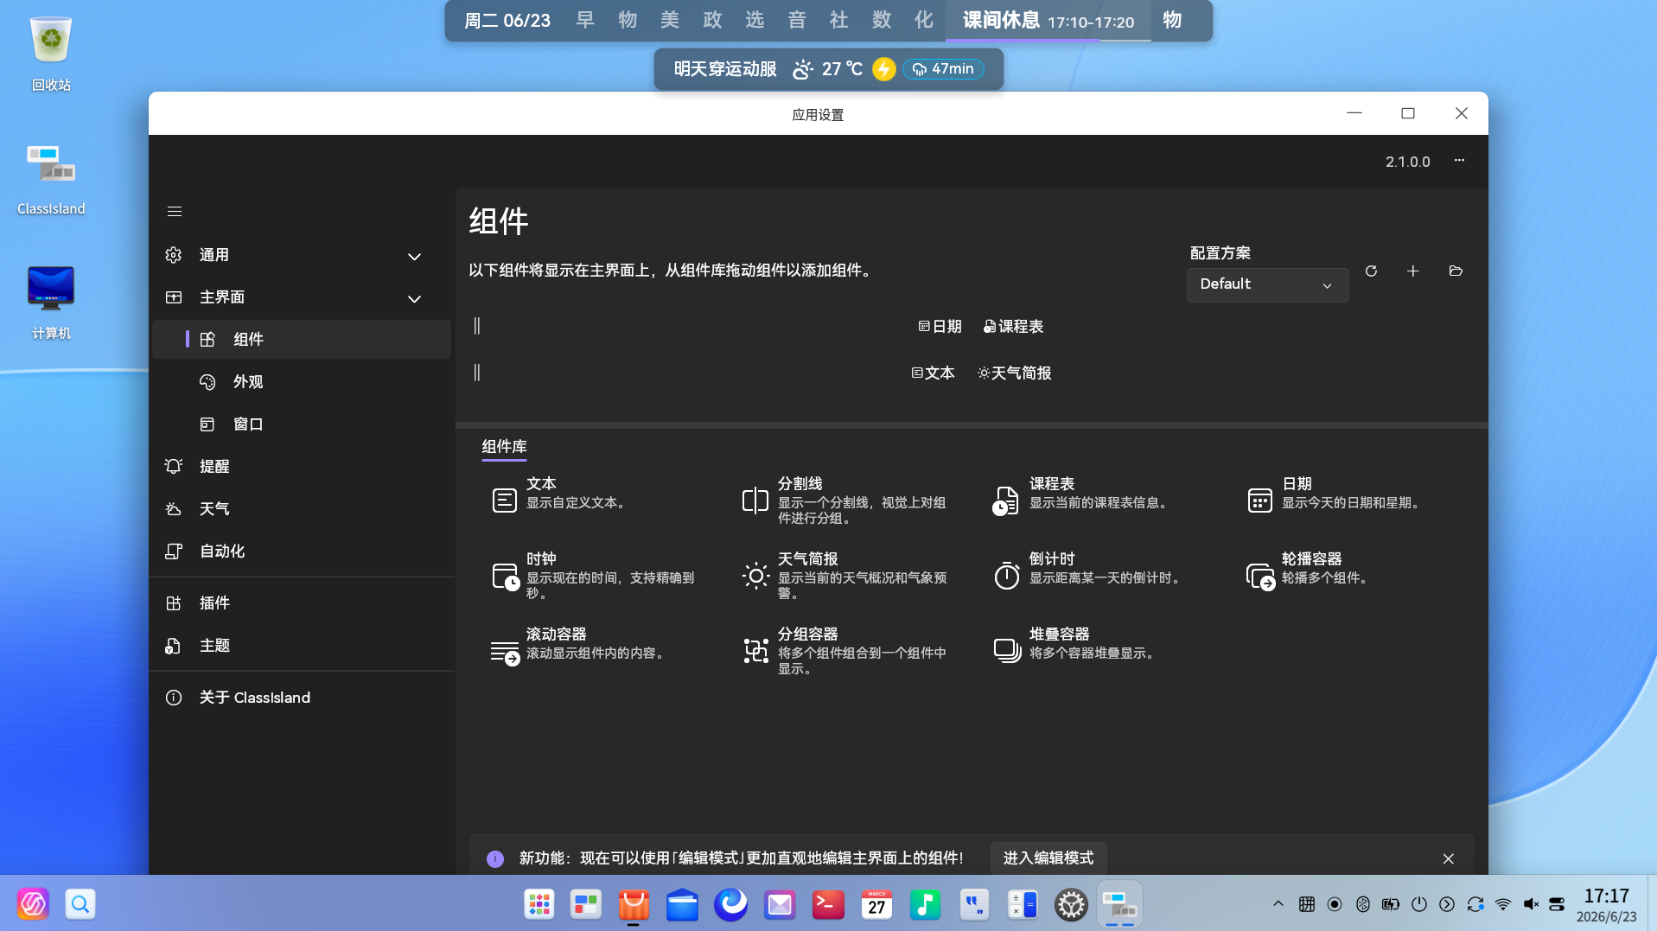Add a new configuration profile
Screen dimensions: 1657x931
[1413, 271]
